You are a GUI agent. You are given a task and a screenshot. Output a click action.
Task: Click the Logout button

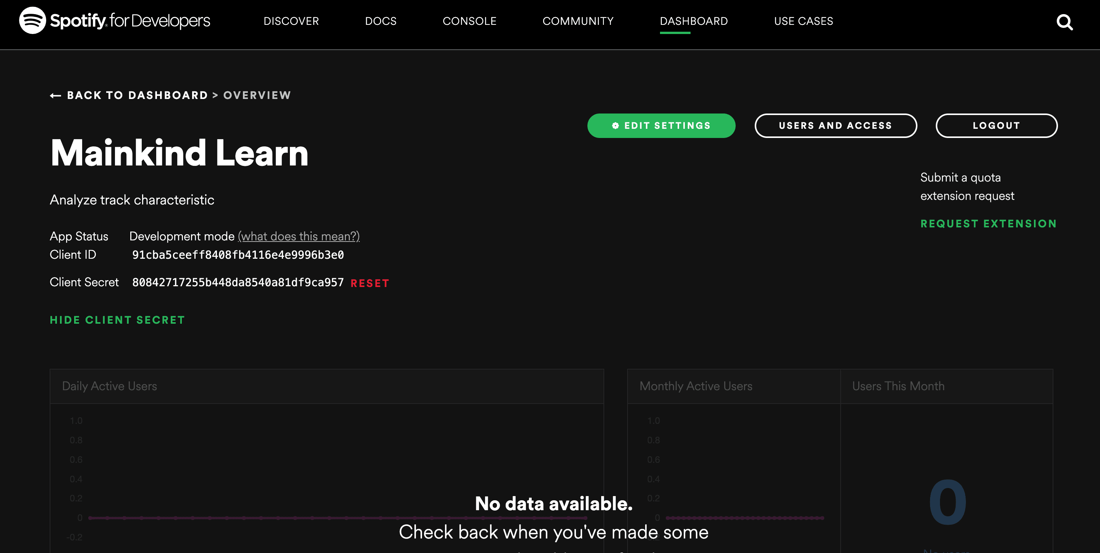[x=996, y=126]
